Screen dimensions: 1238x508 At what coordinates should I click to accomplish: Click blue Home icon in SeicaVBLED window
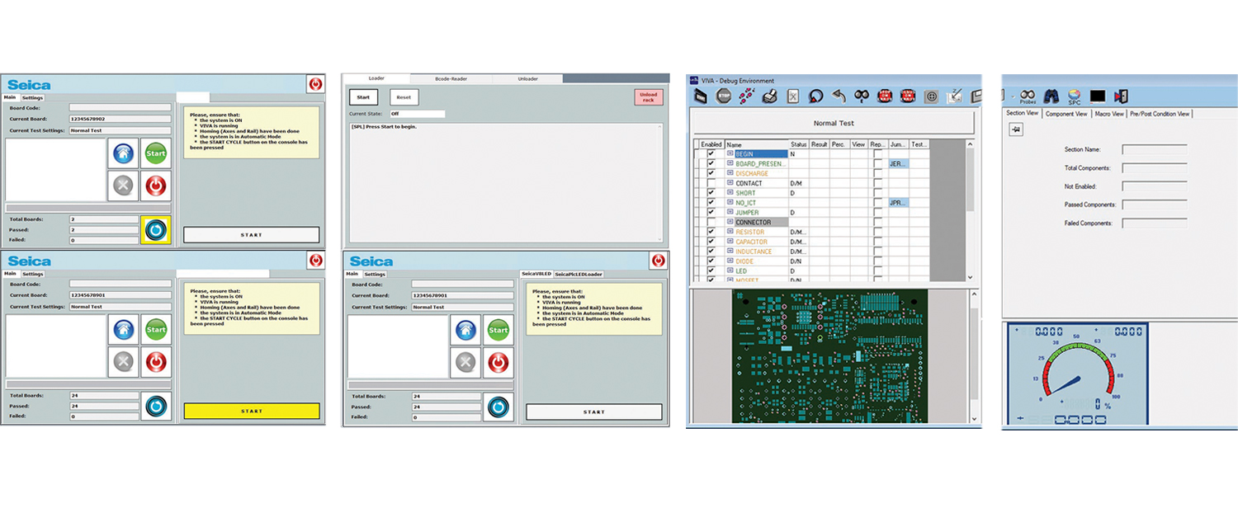coord(465,331)
